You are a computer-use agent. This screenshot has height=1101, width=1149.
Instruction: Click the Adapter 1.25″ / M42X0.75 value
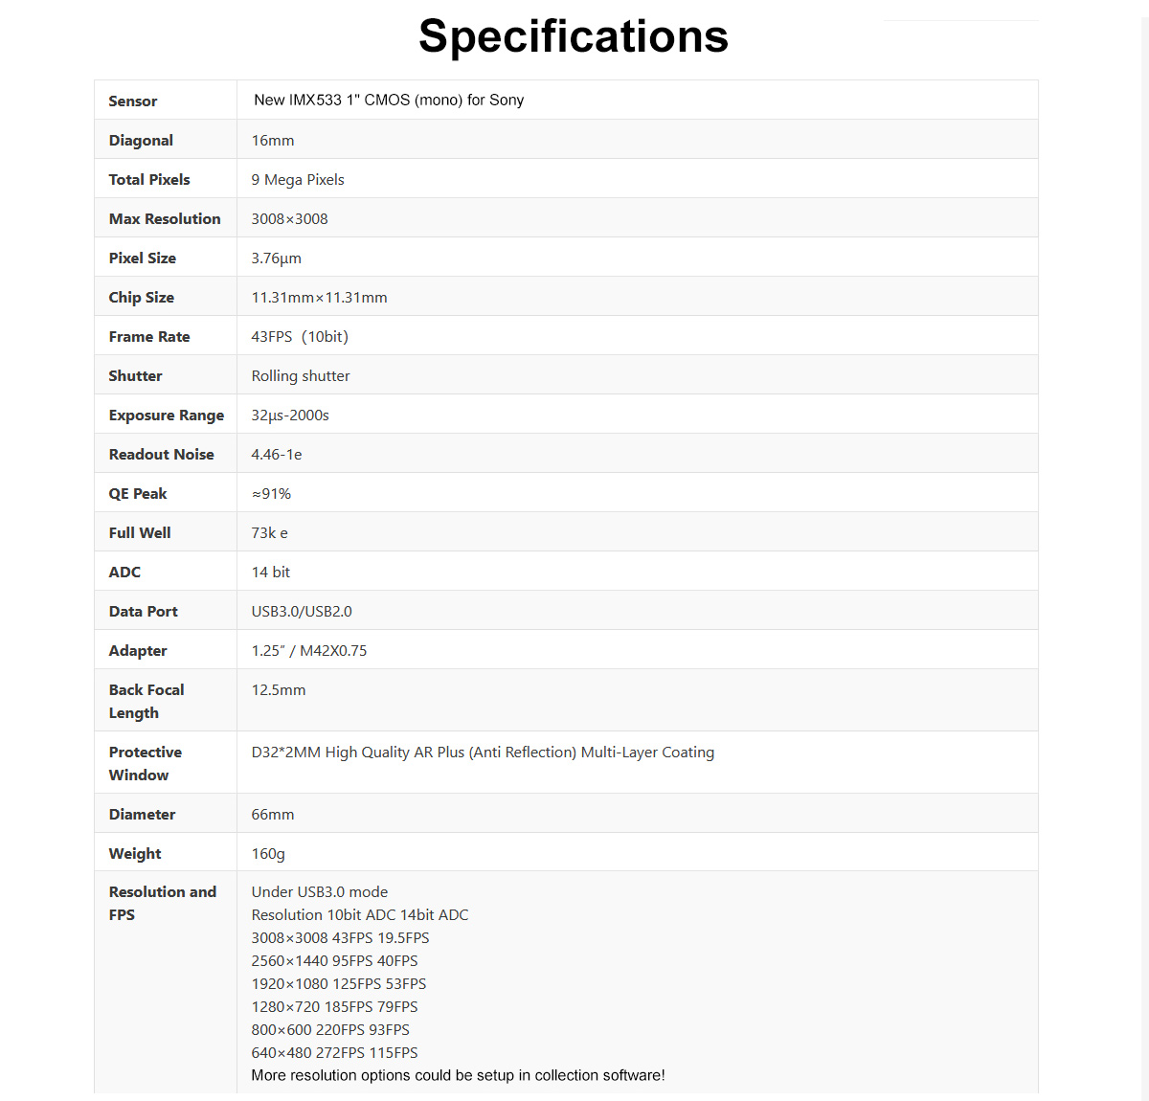(x=309, y=651)
